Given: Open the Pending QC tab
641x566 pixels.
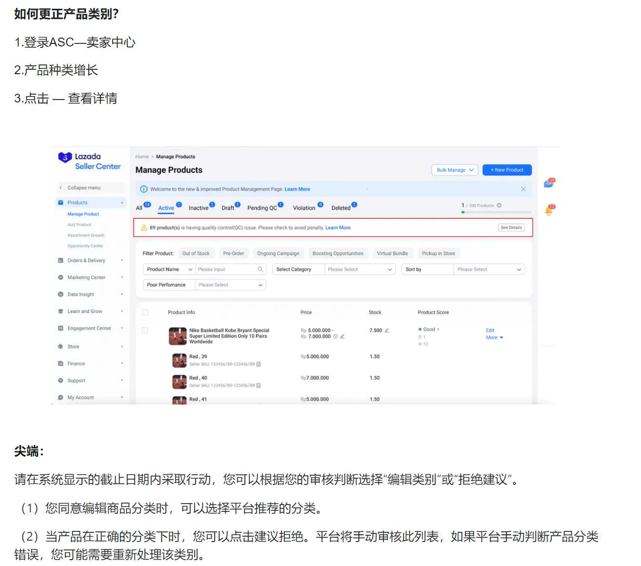Looking at the screenshot, I should (261, 207).
